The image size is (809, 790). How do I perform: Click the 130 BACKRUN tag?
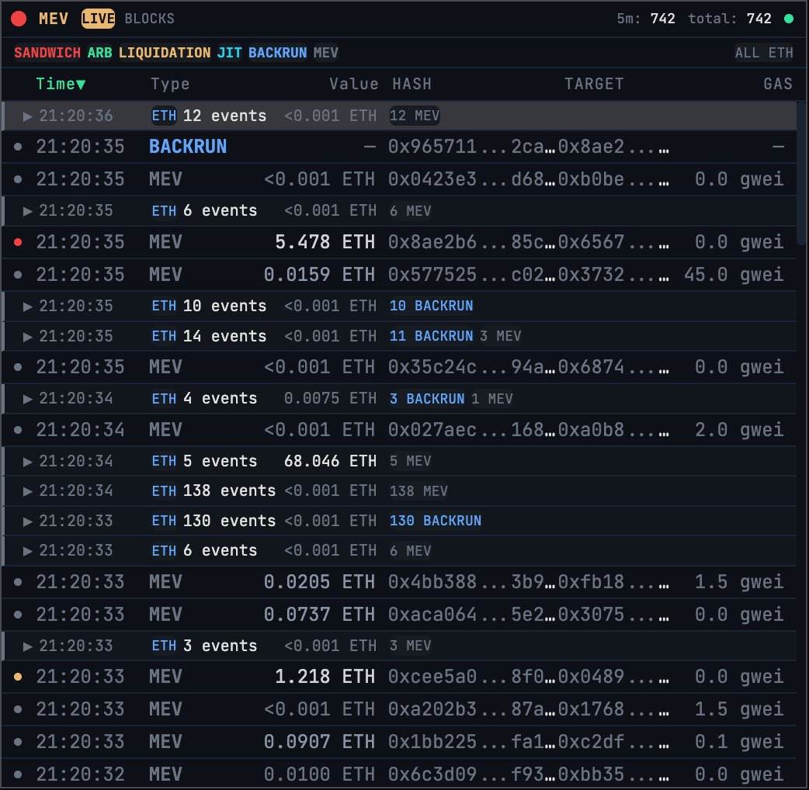[x=436, y=521]
